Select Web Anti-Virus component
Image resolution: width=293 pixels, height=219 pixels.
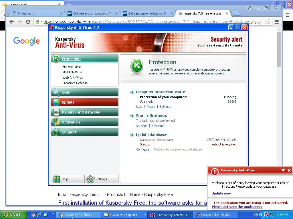[x=72, y=78]
